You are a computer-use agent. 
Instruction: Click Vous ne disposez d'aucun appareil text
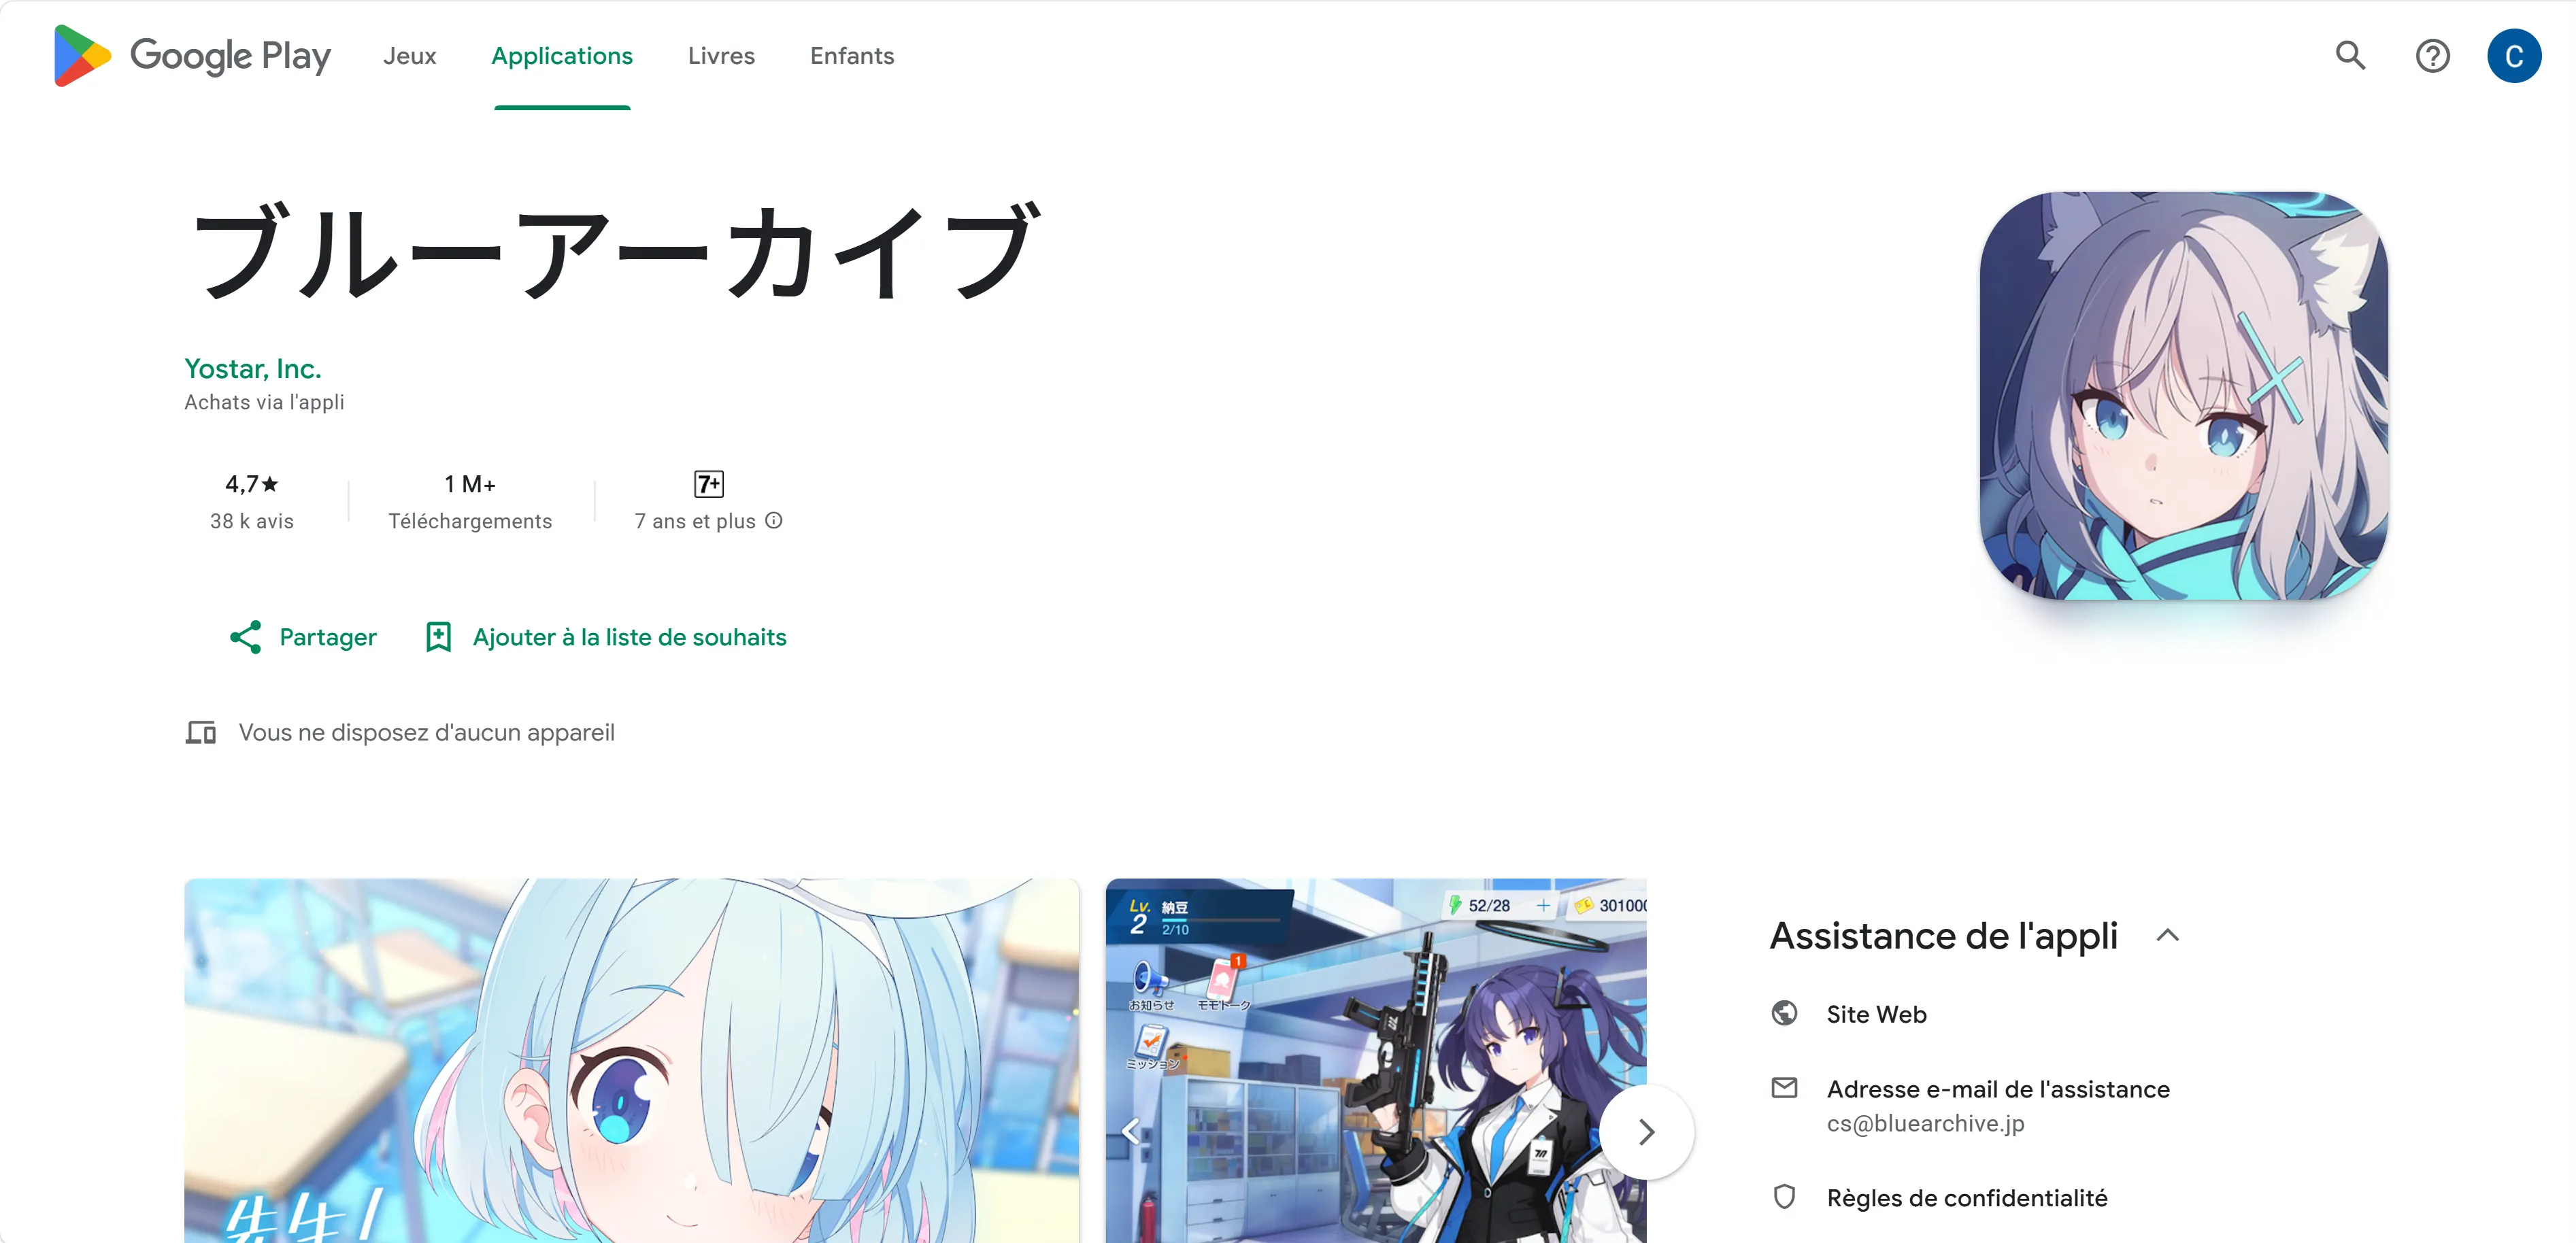(x=427, y=733)
